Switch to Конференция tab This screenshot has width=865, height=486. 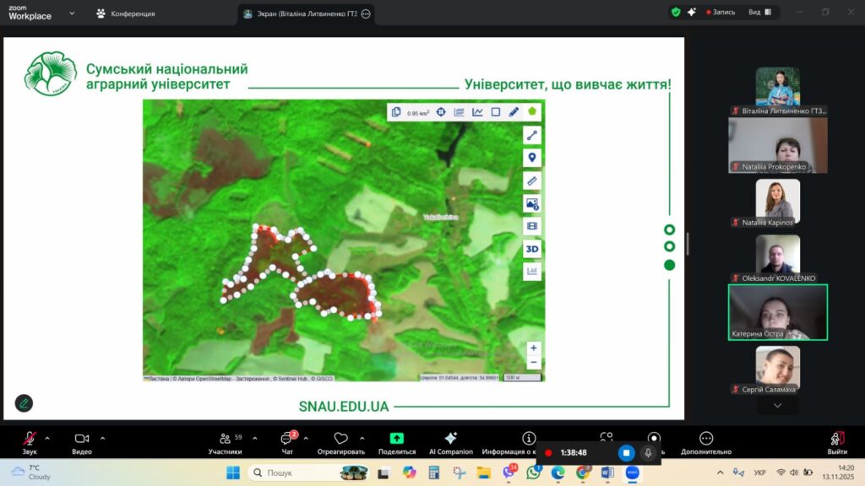coord(126,13)
